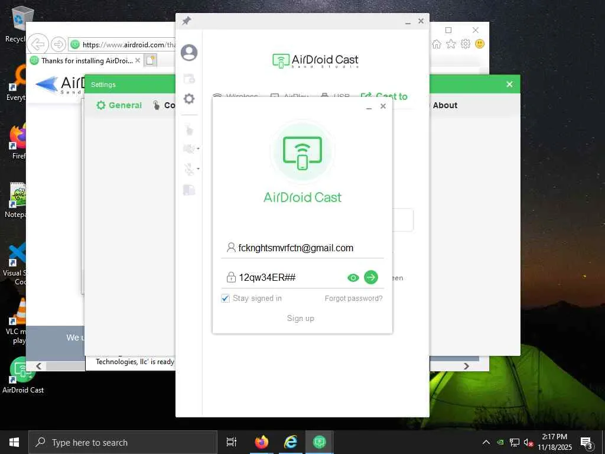Select the General tab in Settings

[x=119, y=105]
